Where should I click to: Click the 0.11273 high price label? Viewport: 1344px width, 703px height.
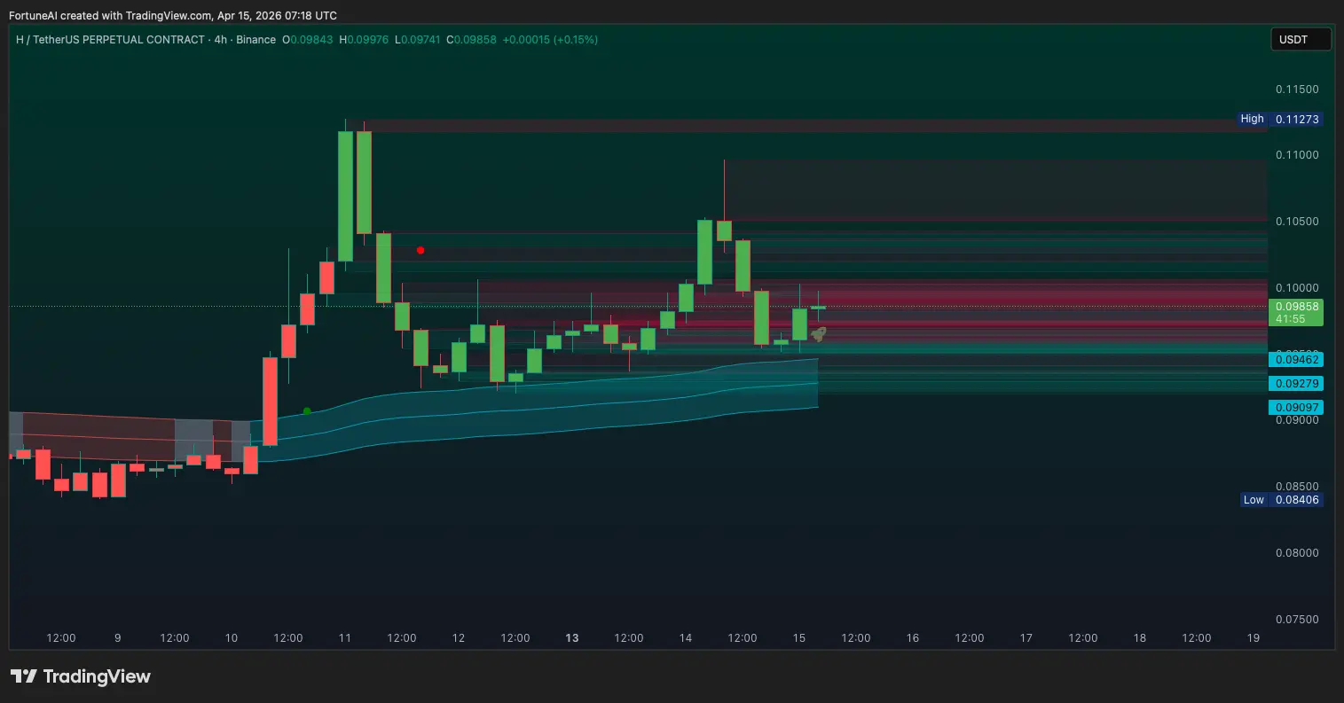(1297, 119)
